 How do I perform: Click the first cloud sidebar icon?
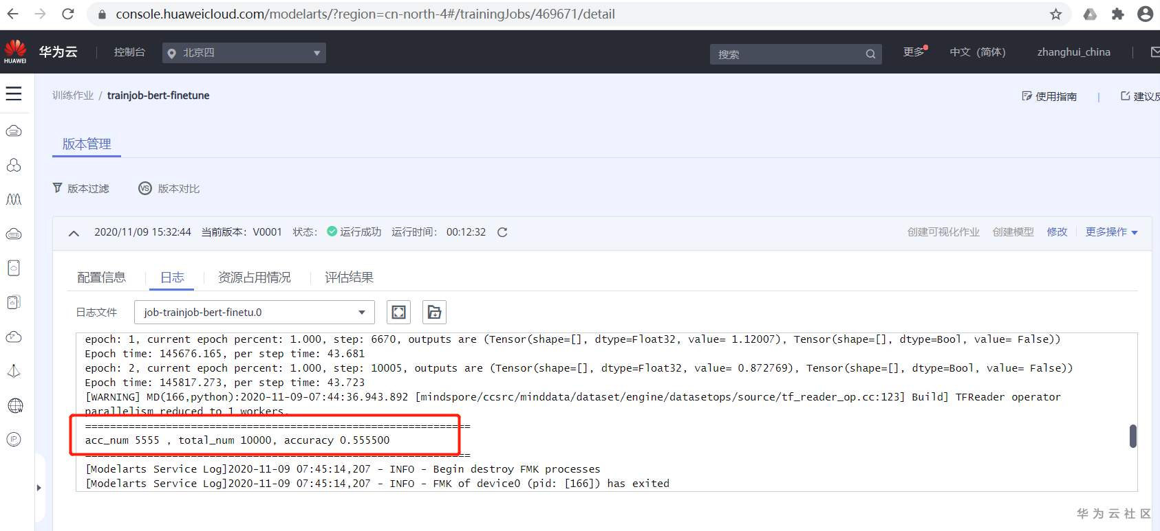click(14, 131)
